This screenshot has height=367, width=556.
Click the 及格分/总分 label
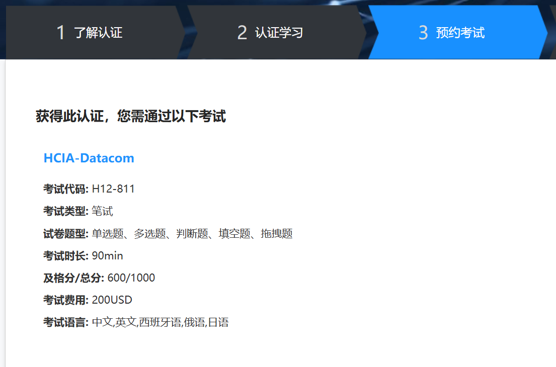73,278
